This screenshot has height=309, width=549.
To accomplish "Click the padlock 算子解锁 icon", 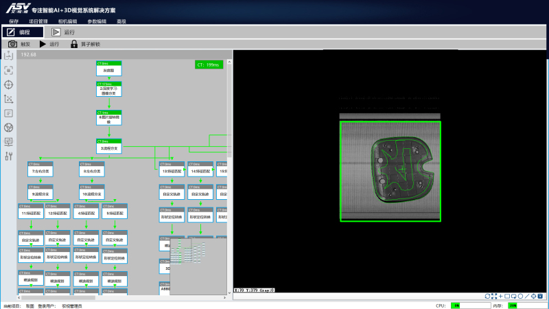I will tap(73, 44).
